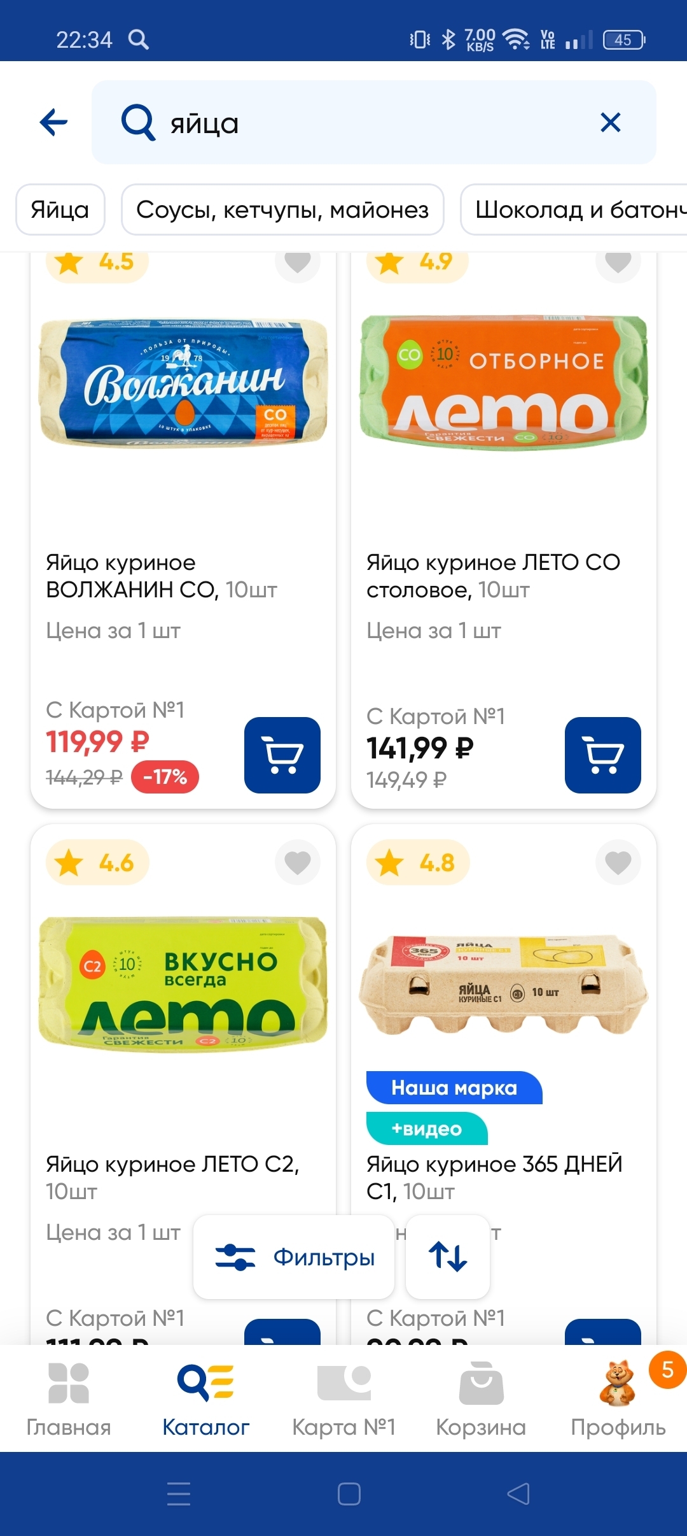Select Соусы, кетчупы, майонез category chip
This screenshot has width=687, height=1536.
click(x=282, y=210)
